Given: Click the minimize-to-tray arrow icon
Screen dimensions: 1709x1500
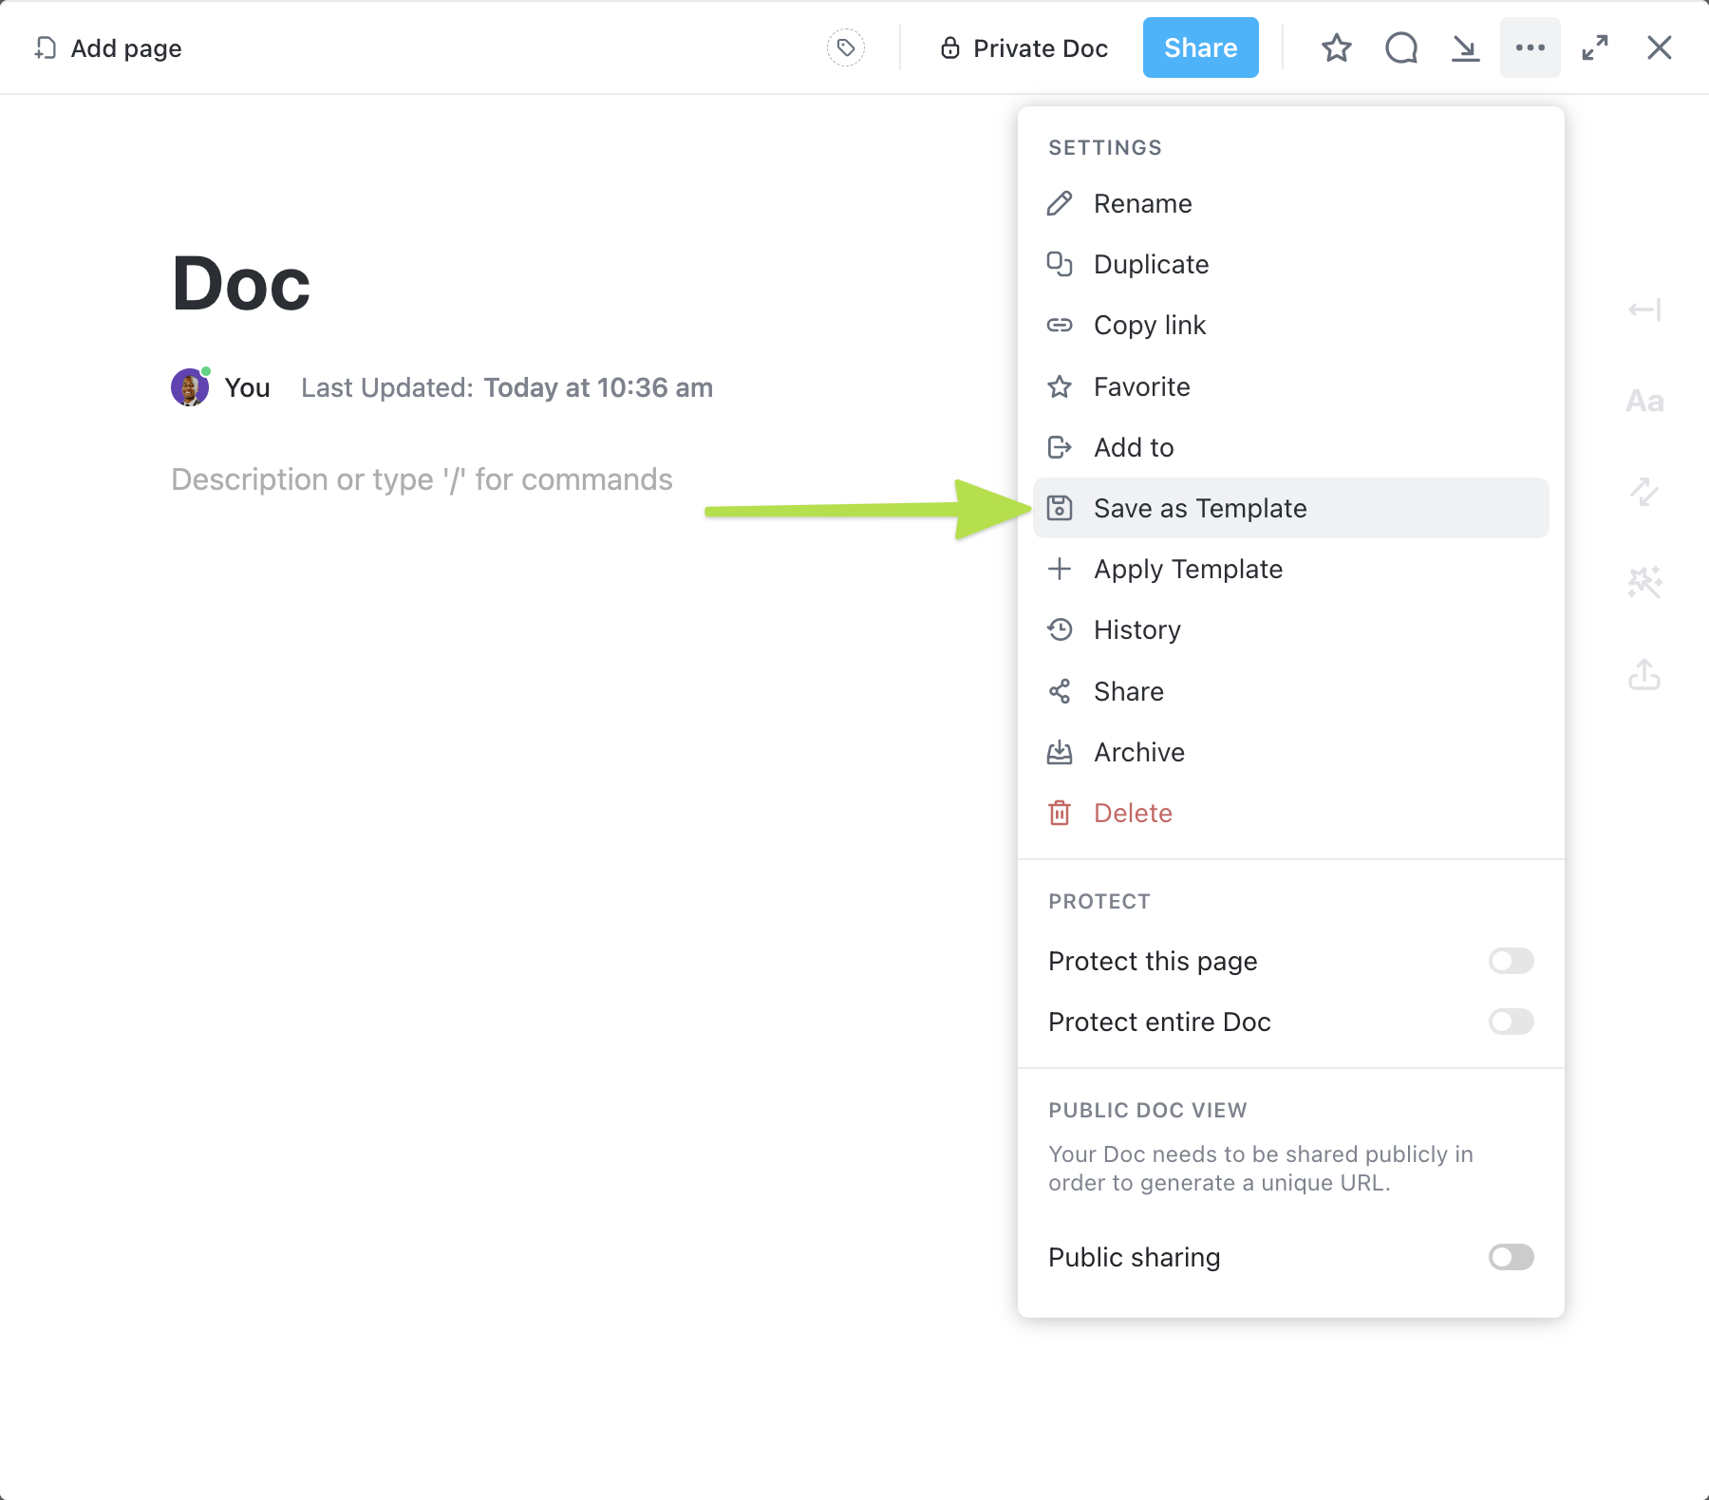Looking at the screenshot, I should (1465, 47).
